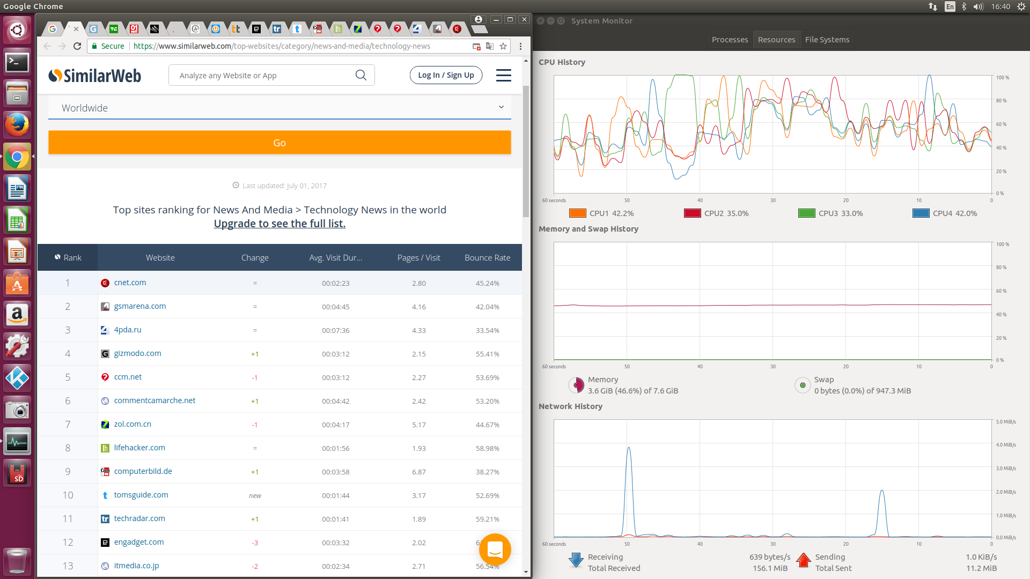Click the Memory color pie indicator

(x=576, y=385)
